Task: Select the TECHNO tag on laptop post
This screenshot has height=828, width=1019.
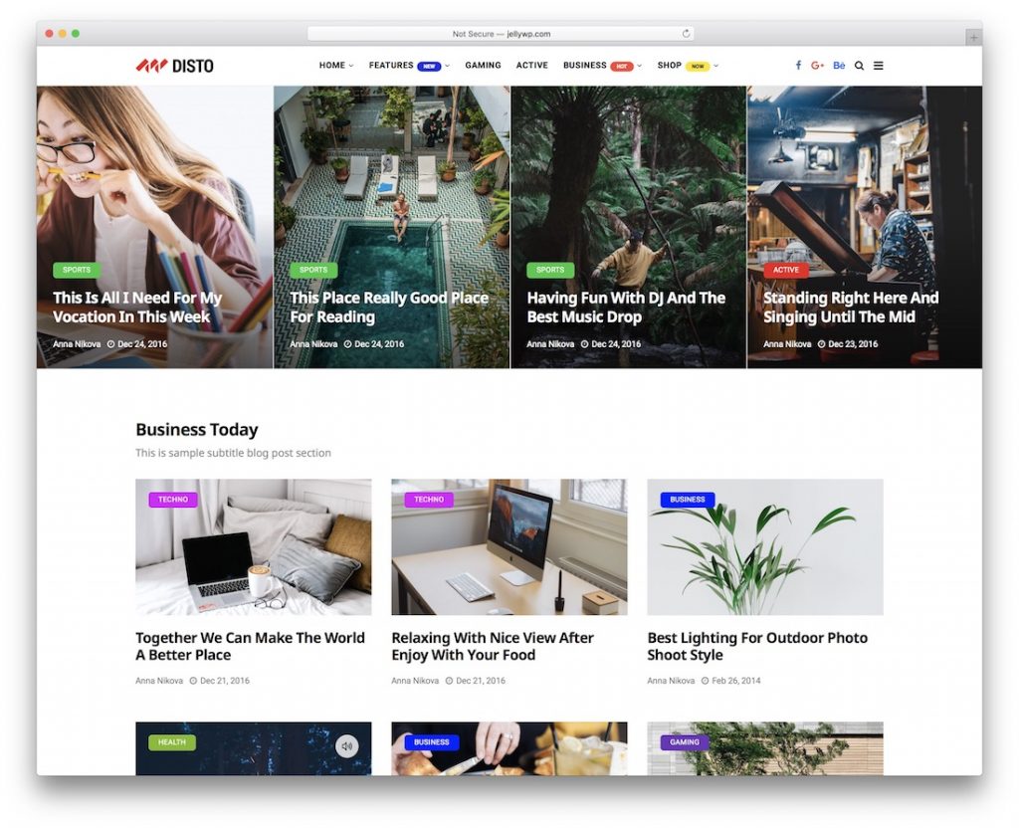Action: pos(172,499)
